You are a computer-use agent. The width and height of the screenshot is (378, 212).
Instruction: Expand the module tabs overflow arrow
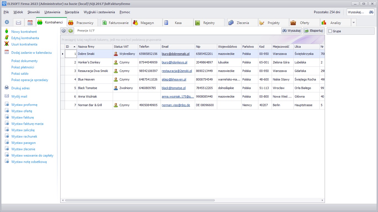tap(354, 23)
